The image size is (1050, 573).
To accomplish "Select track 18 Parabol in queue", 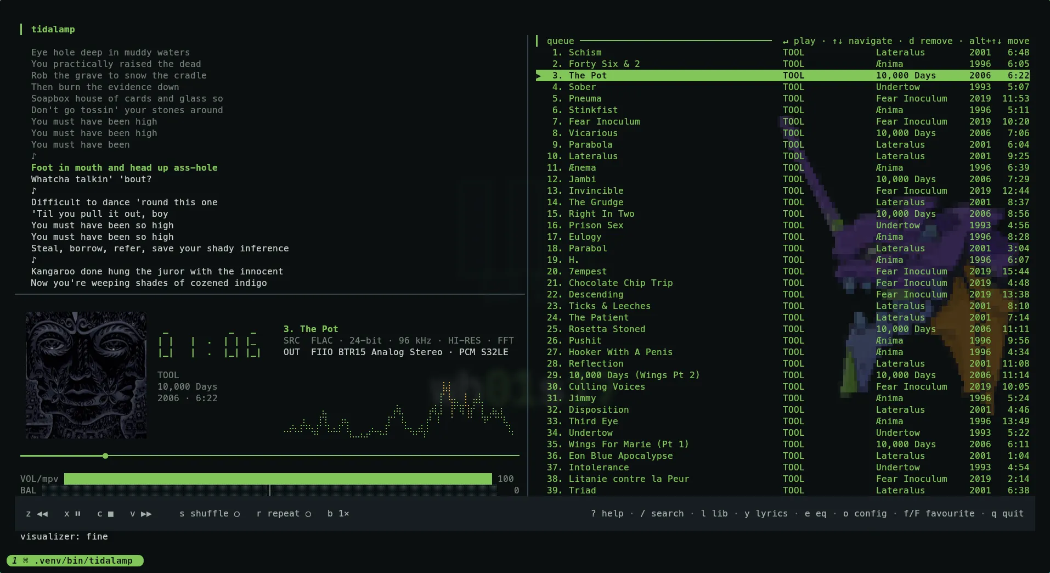I will point(783,249).
